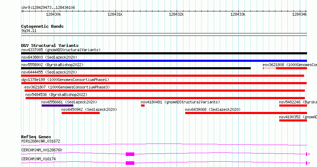
Task: Click the red bar of esv3621807
Action: 165,91
